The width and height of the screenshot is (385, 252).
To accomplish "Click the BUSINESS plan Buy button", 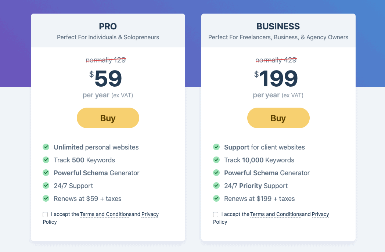I will [x=278, y=118].
